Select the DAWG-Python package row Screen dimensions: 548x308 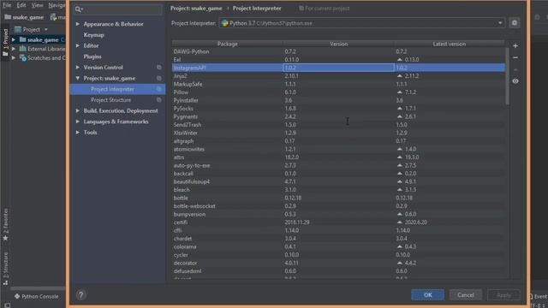tap(338, 51)
